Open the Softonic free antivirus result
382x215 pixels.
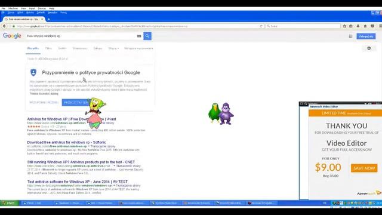[66, 142]
